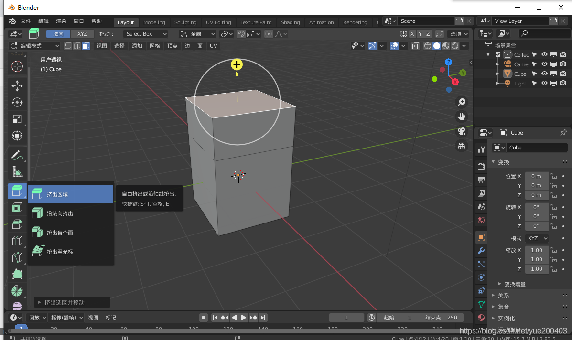This screenshot has width=572, height=340.
Task: Click the outliner search field
Action: [x=544, y=33]
